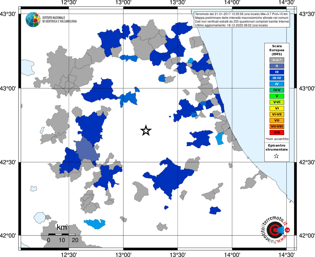Click the epicenter star symbol in legend
Screen dimensions: 315x257
(x=276, y=156)
